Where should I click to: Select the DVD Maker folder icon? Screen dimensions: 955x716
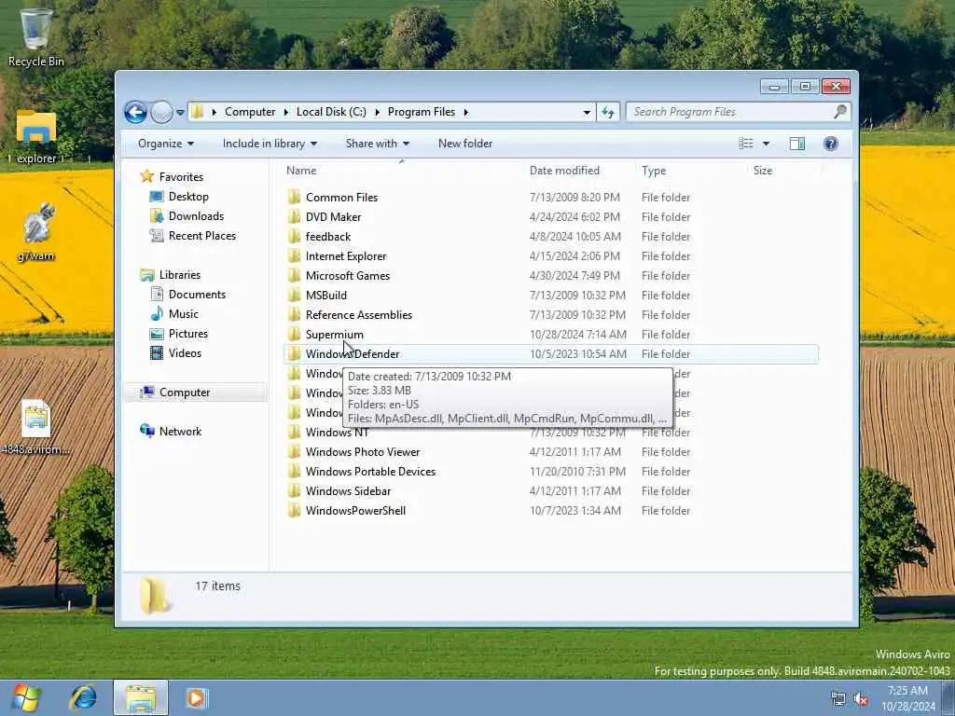point(294,216)
